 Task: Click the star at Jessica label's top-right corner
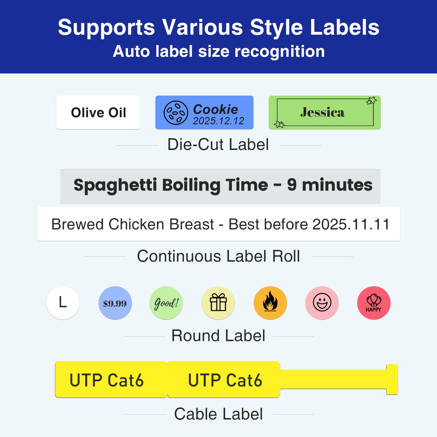pos(371,101)
